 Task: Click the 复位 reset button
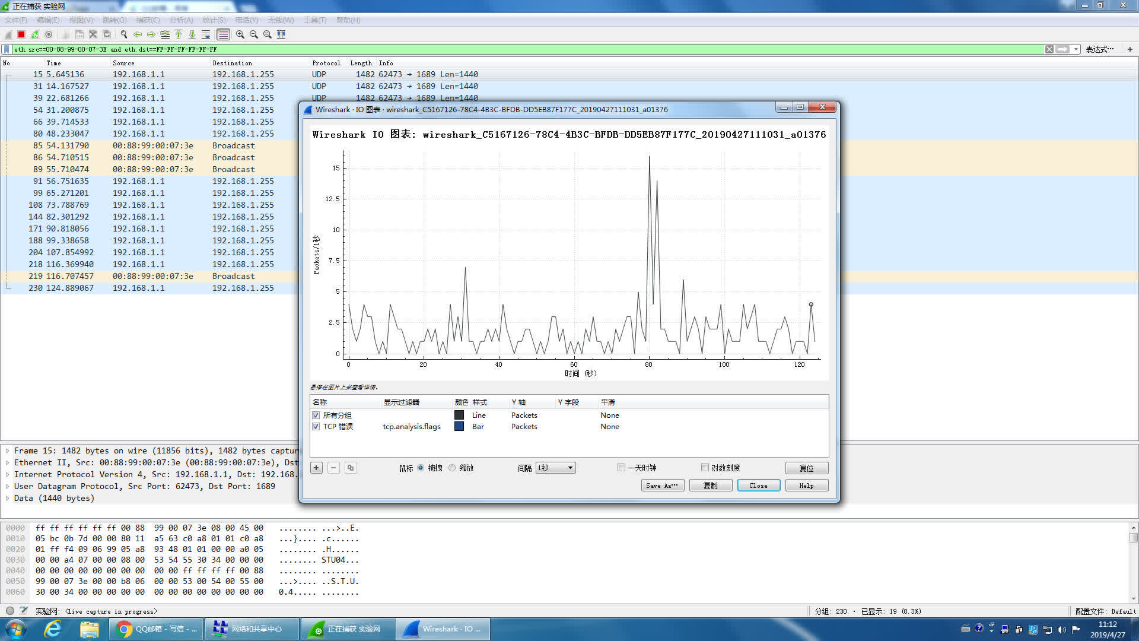click(806, 468)
